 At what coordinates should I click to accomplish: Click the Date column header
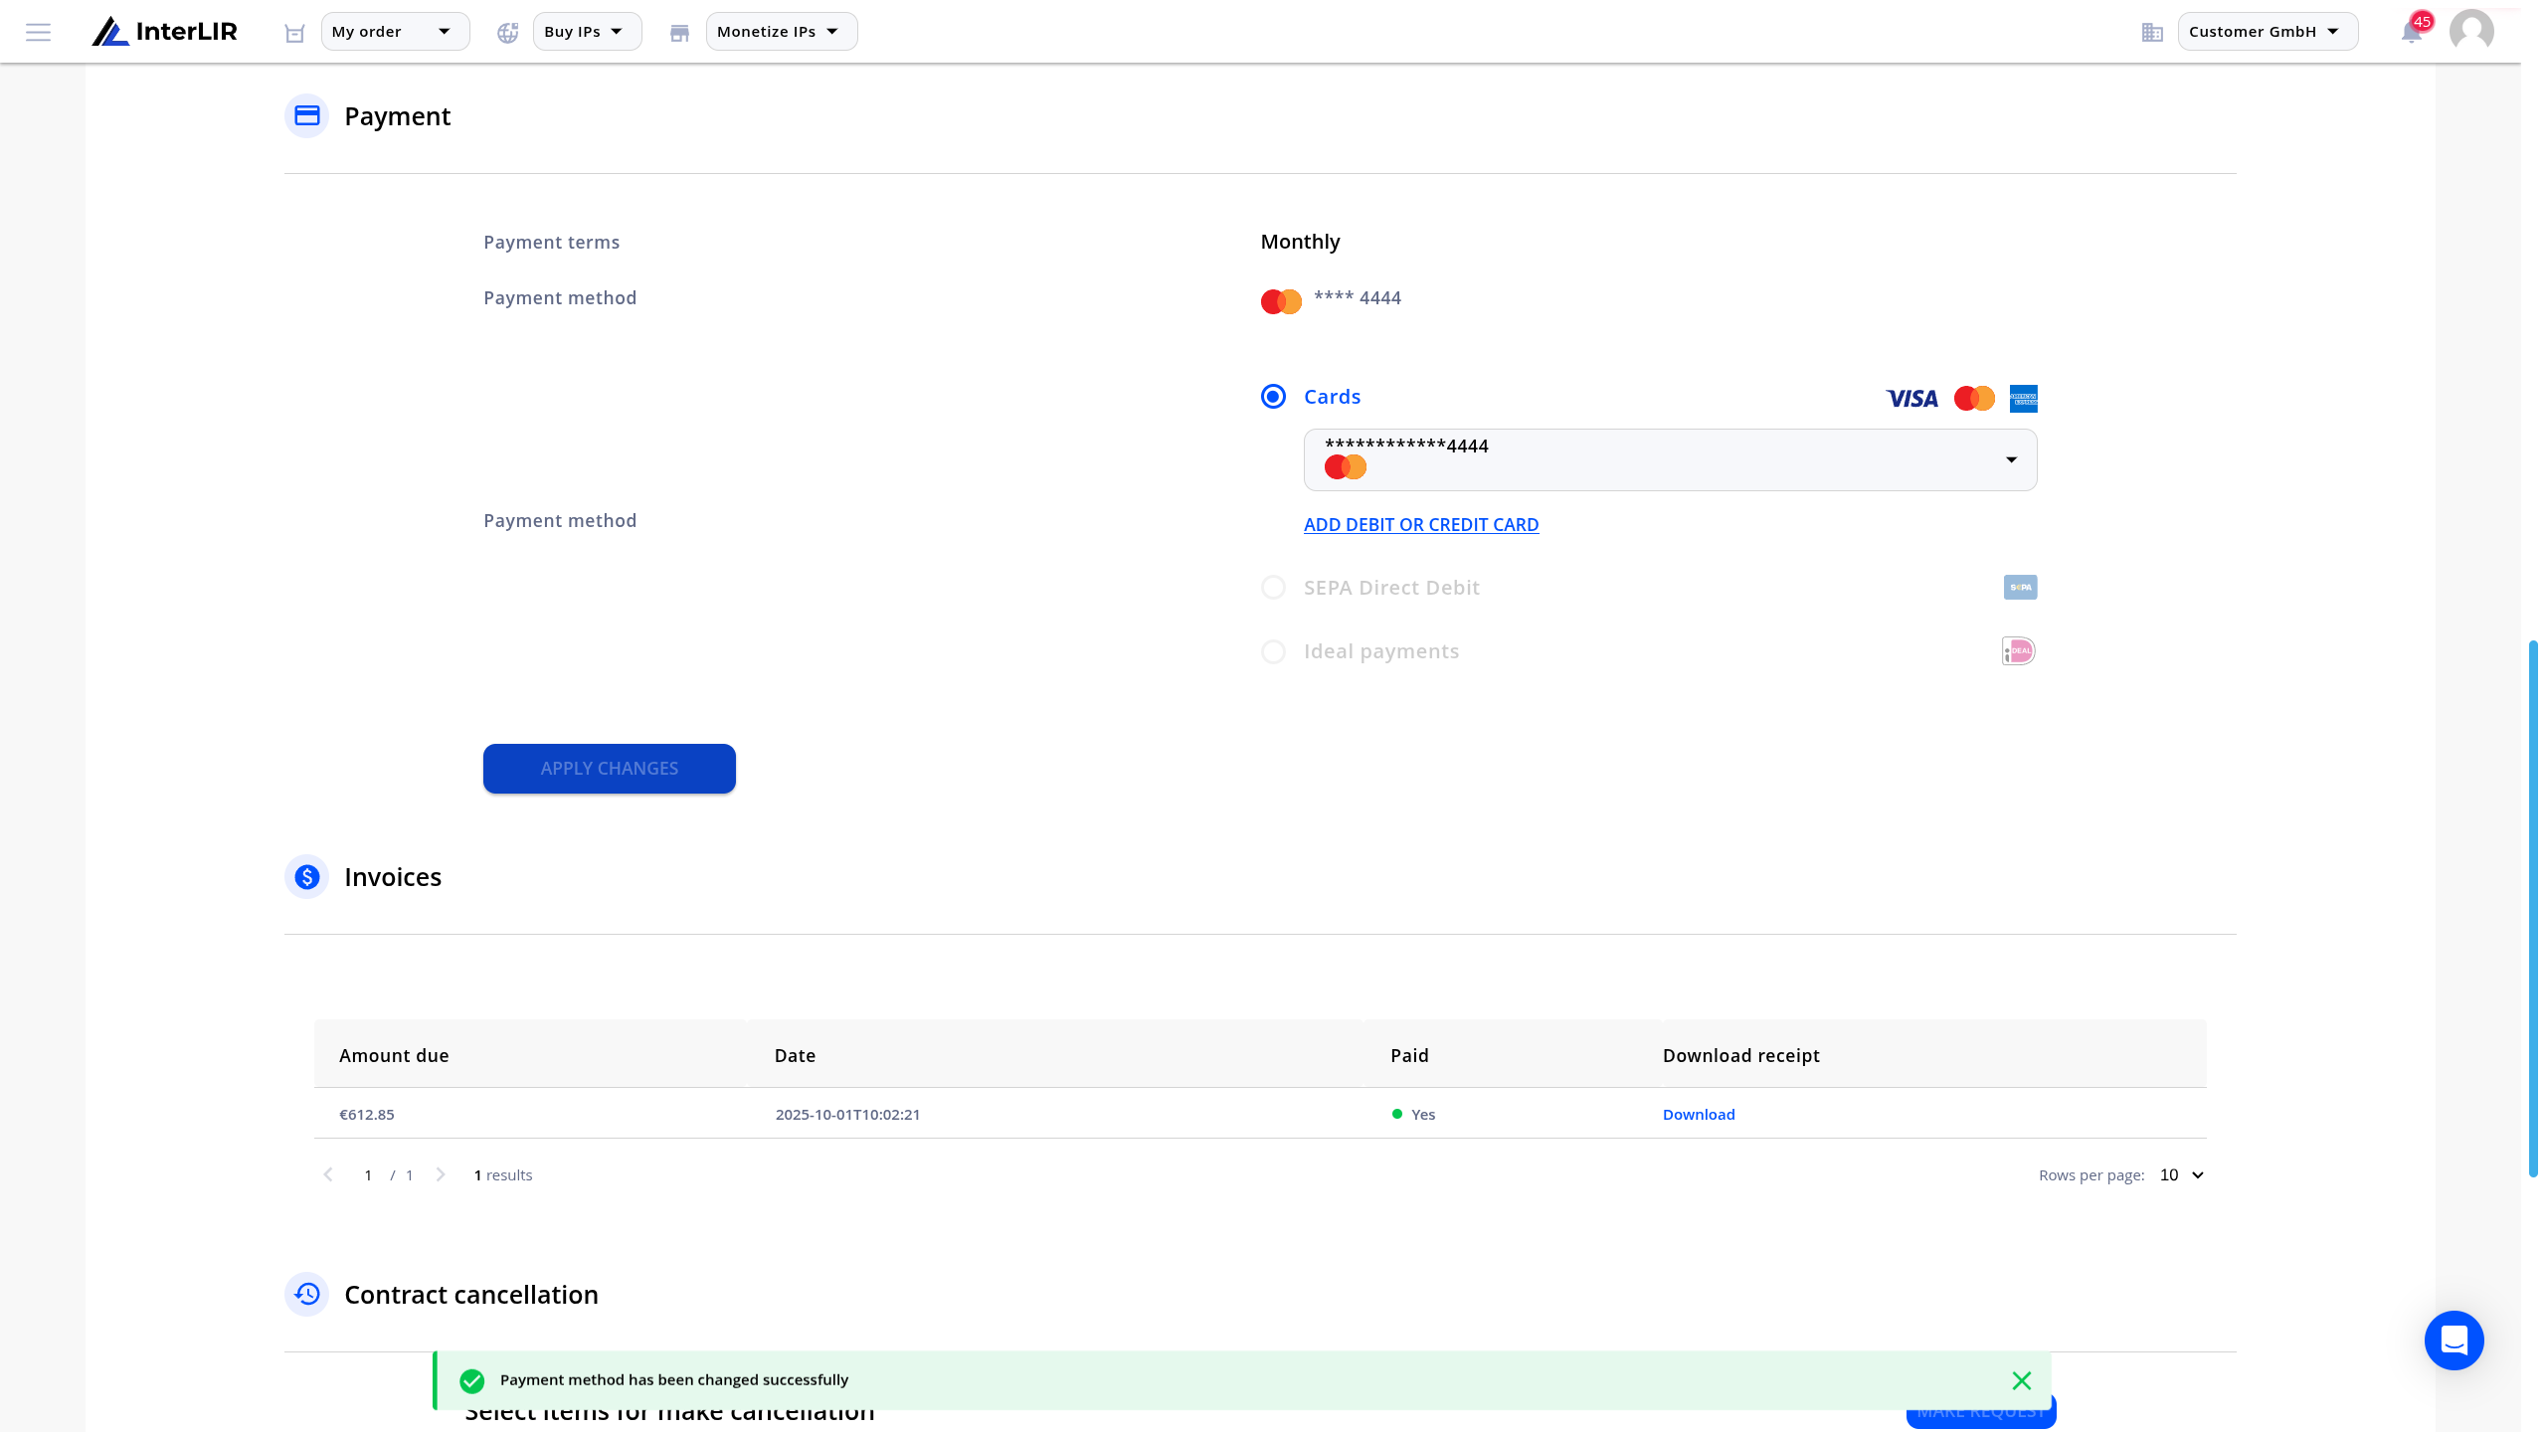795,1056
